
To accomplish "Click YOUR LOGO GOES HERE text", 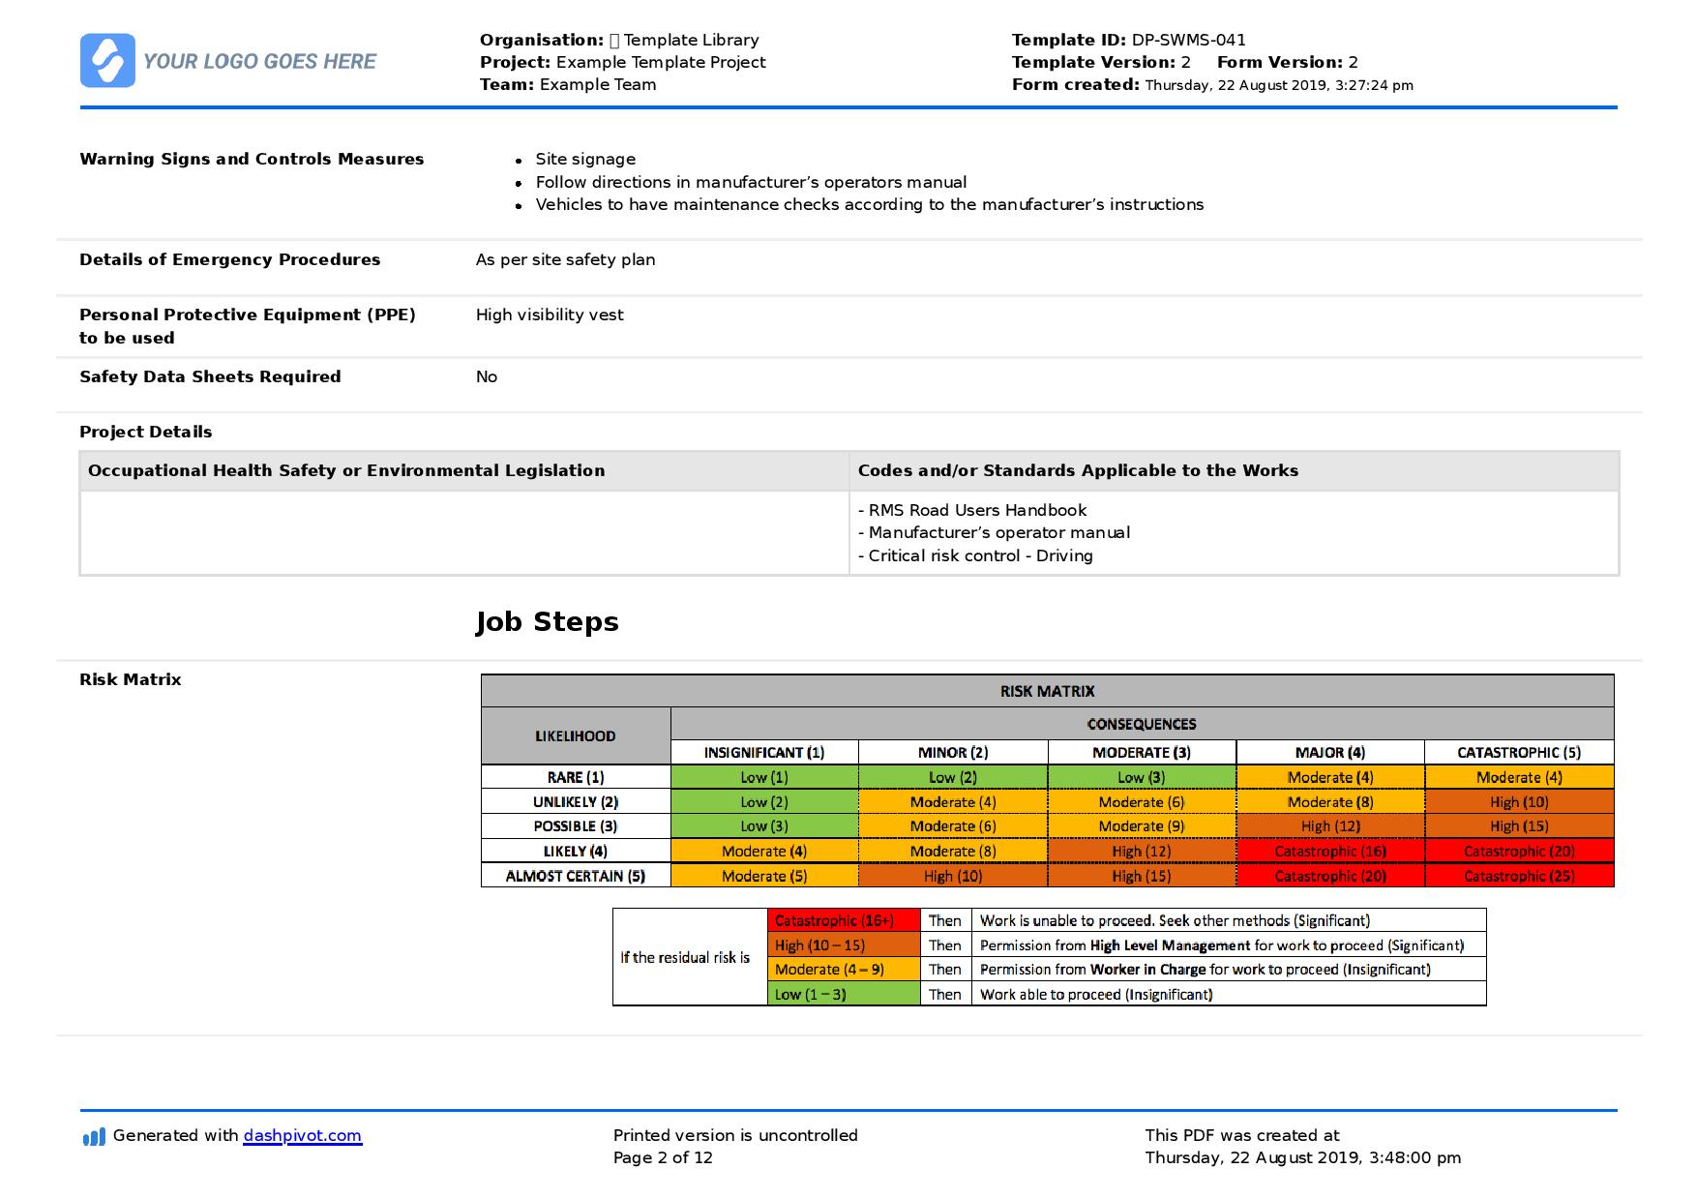I will (x=259, y=62).
